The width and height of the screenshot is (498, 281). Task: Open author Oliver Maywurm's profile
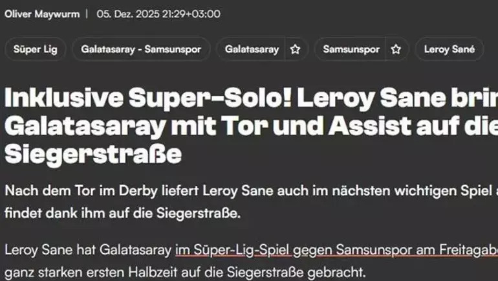pyautogui.click(x=42, y=14)
